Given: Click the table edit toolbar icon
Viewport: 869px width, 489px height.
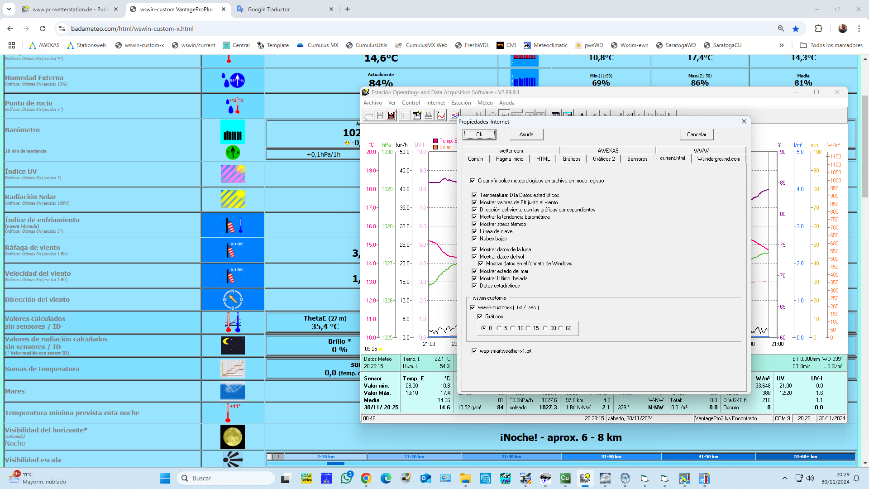Looking at the screenshot, I should (417, 116).
